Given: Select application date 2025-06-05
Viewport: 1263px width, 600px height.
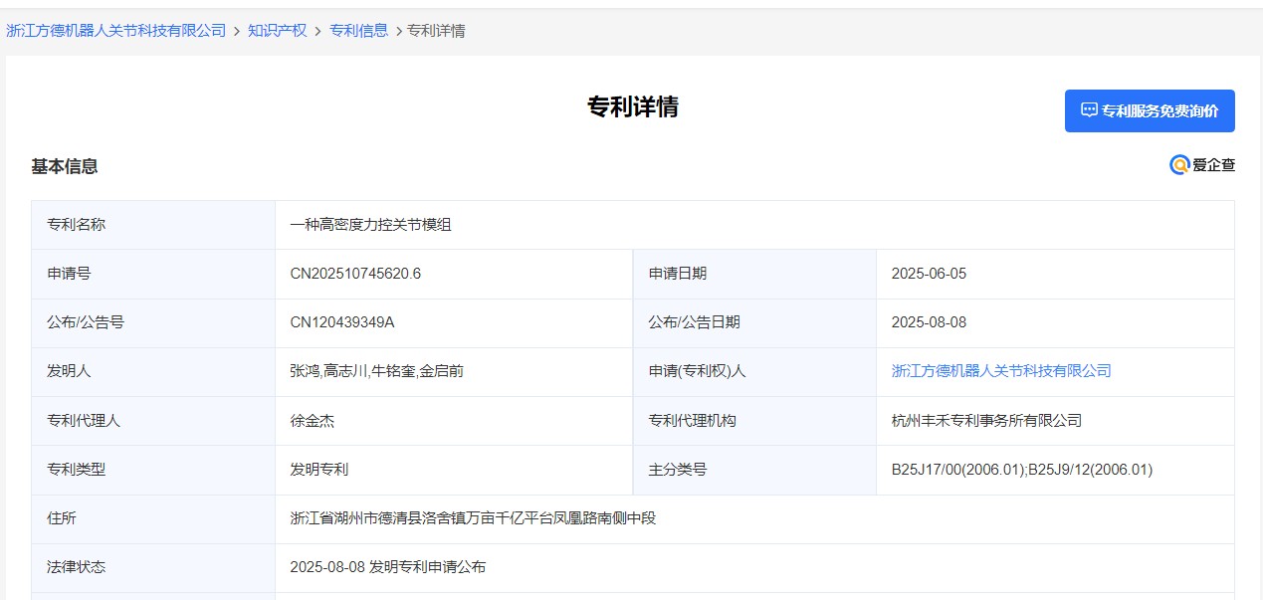Looking at the screenshot, I should pos(929,274).
